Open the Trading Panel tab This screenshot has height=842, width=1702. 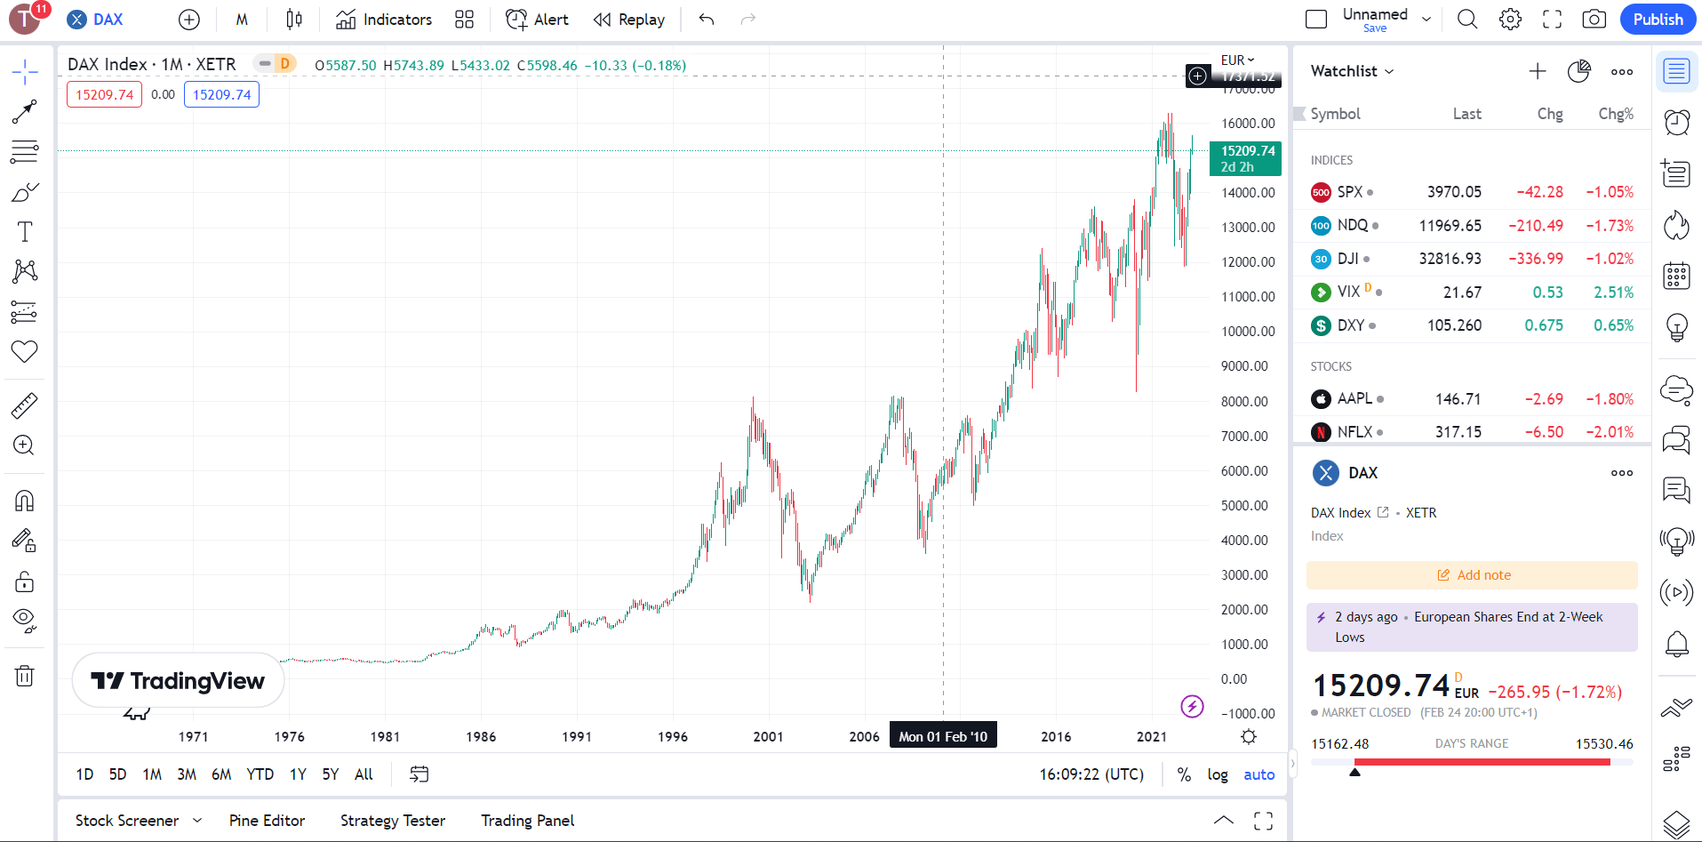(527, 821)
